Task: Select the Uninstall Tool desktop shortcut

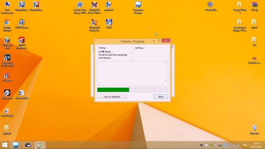Action: pyautogui.click(x=7, y=43)
